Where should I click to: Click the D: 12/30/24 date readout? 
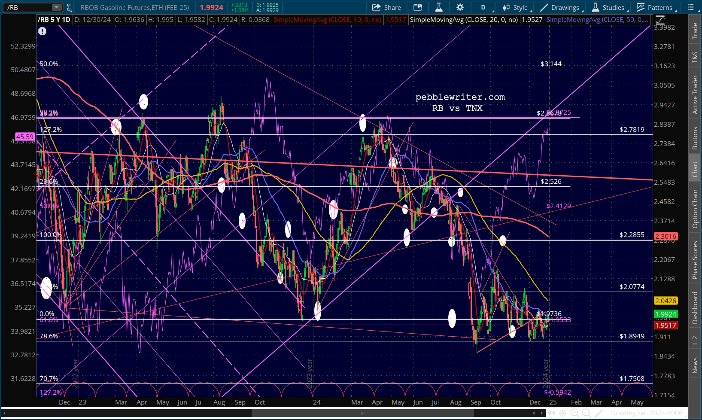point(92,20)
